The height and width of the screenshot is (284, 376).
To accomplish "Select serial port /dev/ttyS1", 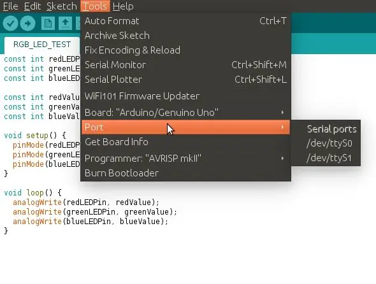I will 326,158.
